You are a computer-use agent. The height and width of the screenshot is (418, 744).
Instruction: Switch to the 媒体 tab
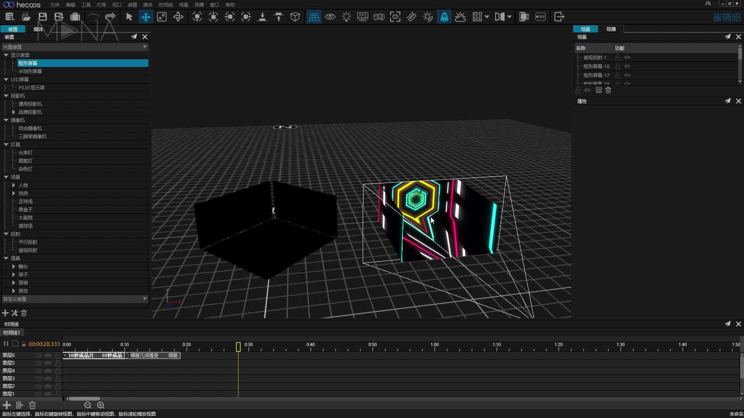coord(38,29)
